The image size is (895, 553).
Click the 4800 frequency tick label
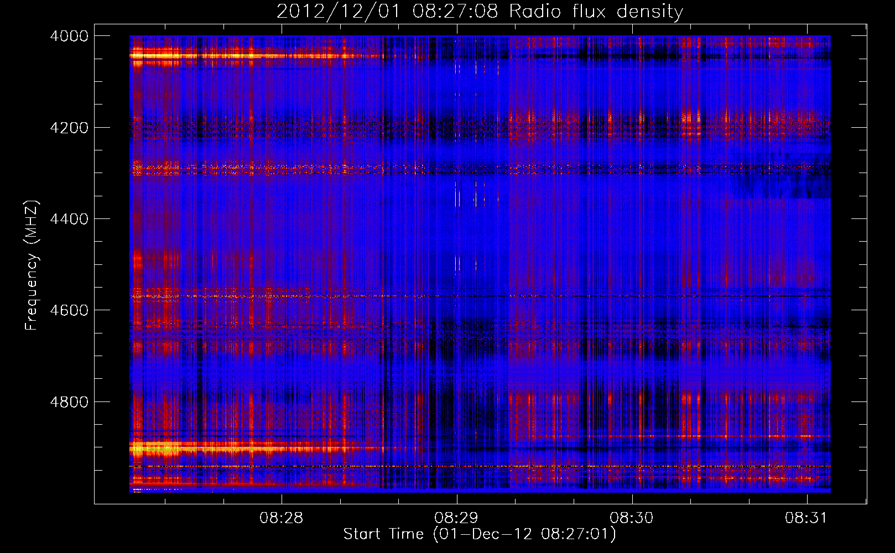point(69,402)
